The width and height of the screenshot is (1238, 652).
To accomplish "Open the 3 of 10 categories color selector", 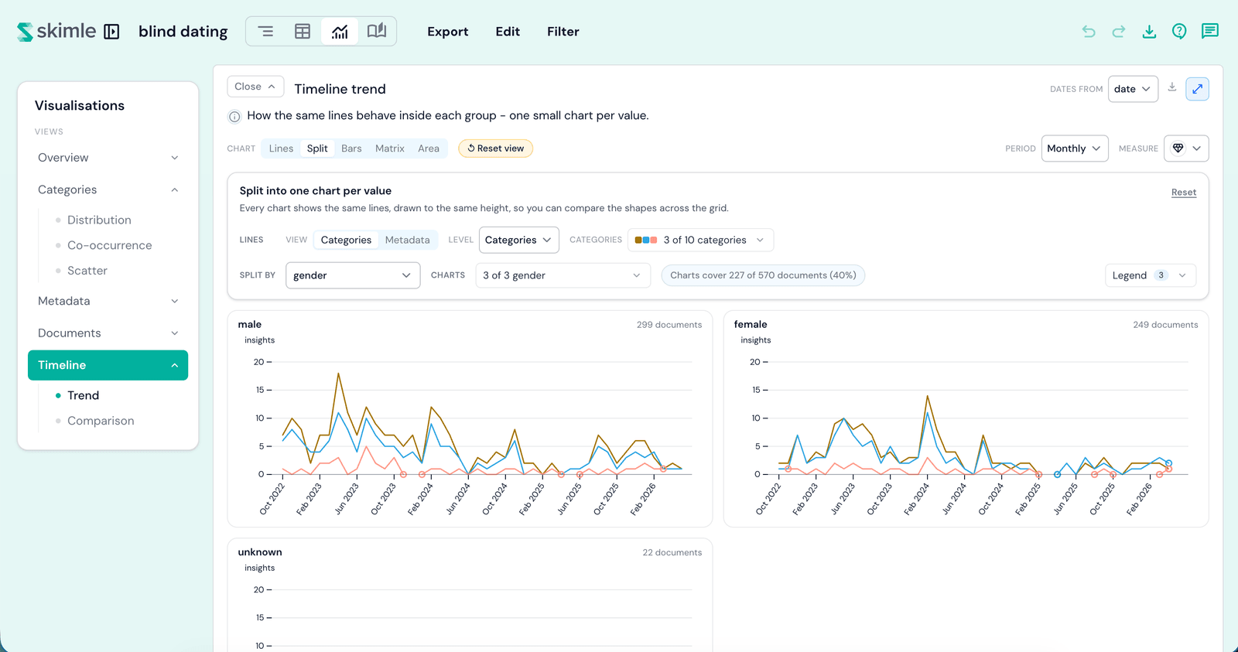I will coord(700,240).
